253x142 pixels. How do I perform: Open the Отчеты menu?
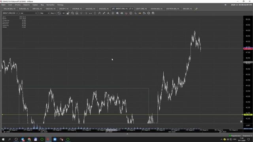tap(17, 5)
